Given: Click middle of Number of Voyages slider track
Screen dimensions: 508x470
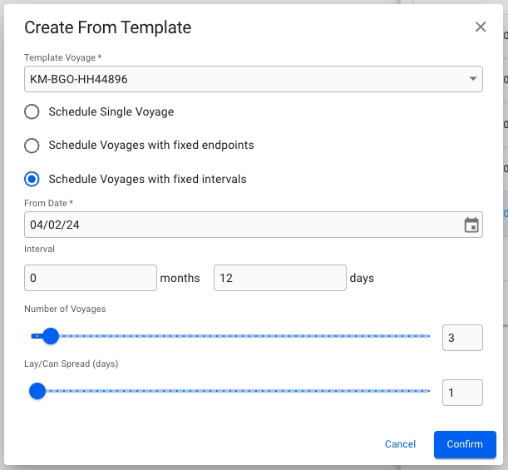Looking at the screenshot, I should tap(231, 336).
